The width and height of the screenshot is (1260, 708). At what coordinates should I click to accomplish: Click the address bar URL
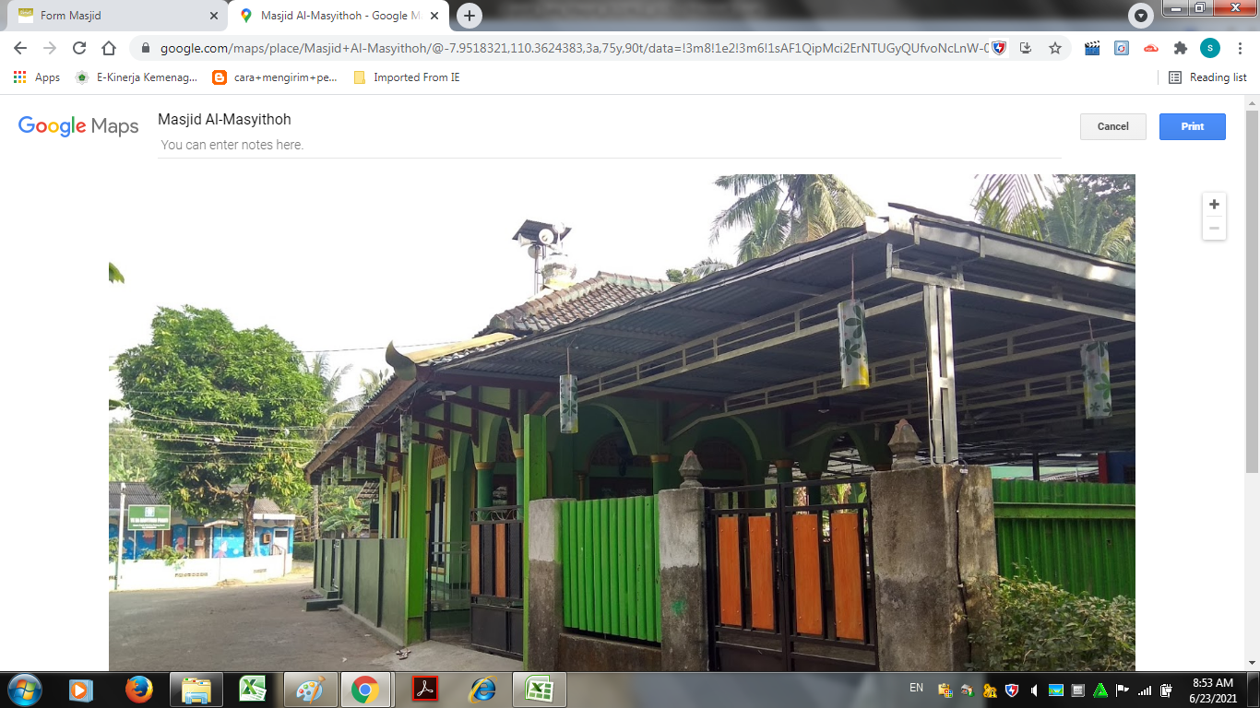(x=574, y=48)
